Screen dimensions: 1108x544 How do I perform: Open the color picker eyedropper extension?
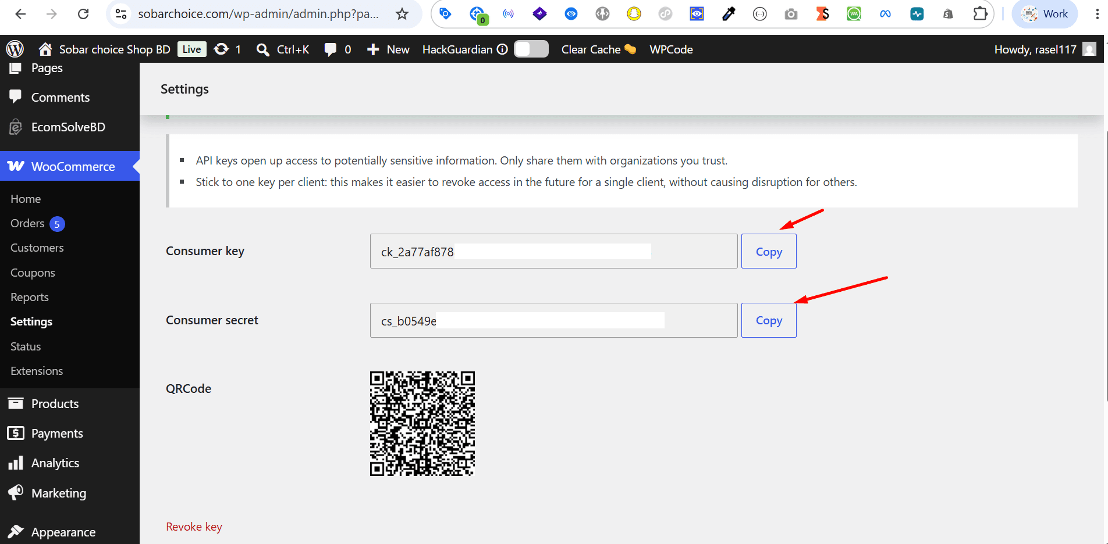tap(729, 14)
